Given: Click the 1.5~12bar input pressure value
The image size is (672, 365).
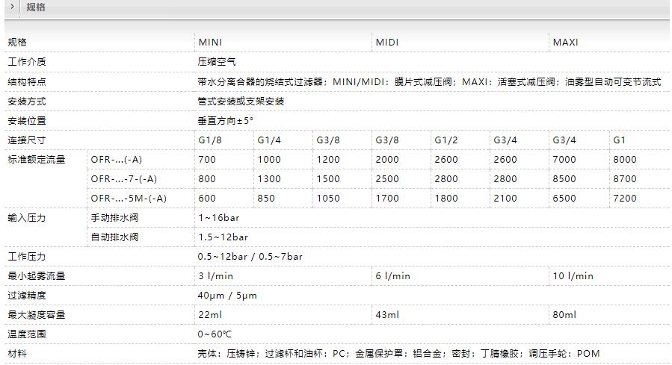Looking at the screenshot, I should [x=223, y=237].
